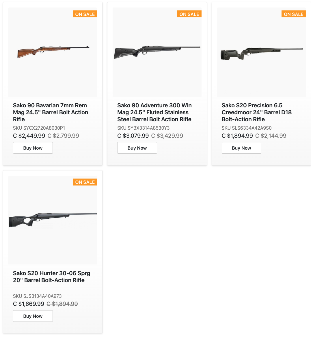Open Sako 90 Bavarian 7mm Rem Mag title
The width and height of the screenshot is (313, 338).
(x=50, y=112)
